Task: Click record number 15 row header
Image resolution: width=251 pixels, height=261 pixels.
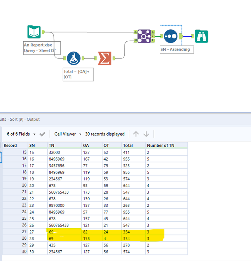Action: pos(15,152)
